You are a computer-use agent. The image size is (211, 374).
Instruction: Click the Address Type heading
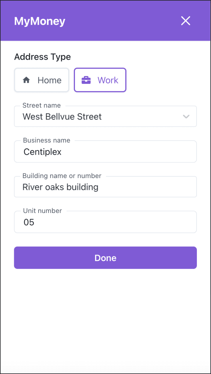tap(42, 57)
